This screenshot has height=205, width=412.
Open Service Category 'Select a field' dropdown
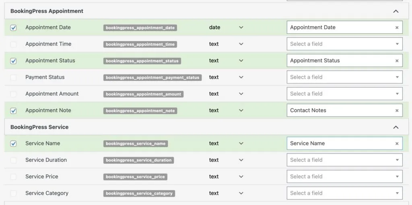(344, 193)
